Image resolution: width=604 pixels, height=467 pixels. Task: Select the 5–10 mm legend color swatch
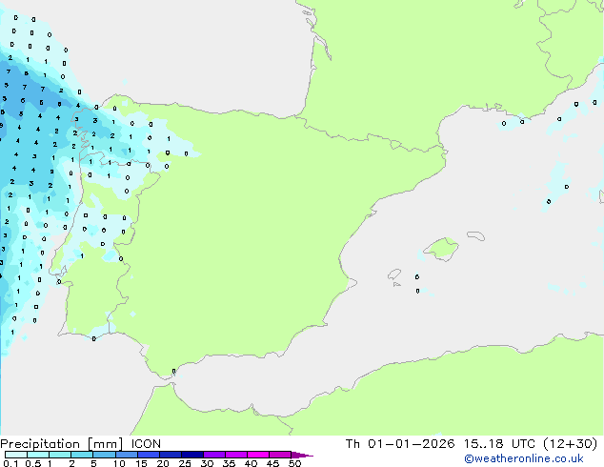(105, 455)
